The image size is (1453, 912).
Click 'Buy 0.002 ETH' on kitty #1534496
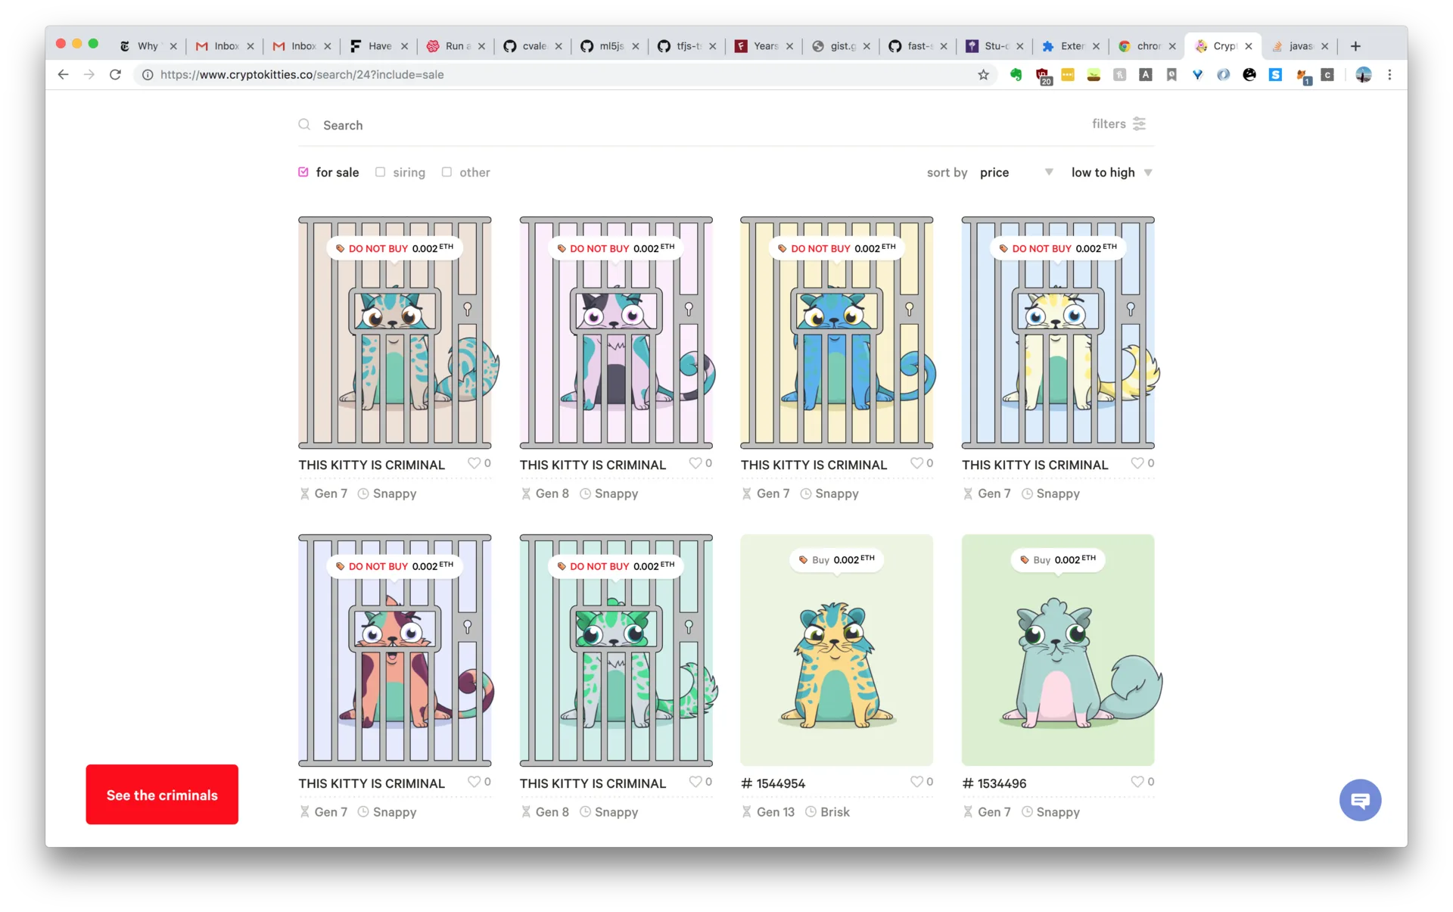click(1057, 560)
